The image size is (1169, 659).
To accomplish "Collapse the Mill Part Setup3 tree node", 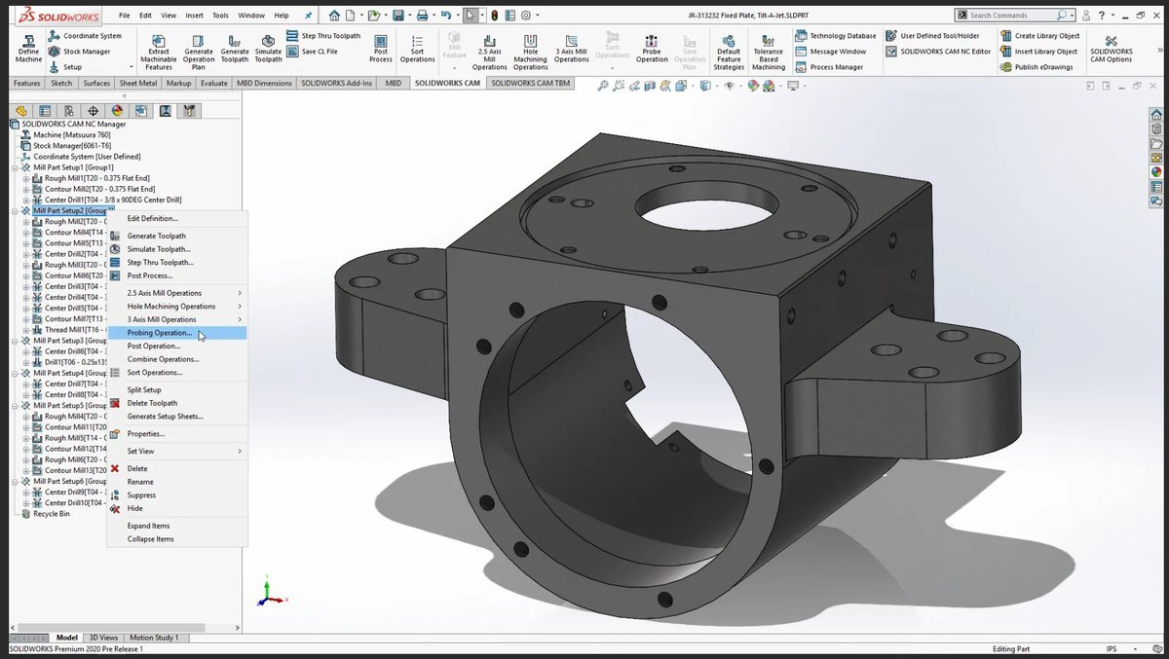I will (15, 341).
